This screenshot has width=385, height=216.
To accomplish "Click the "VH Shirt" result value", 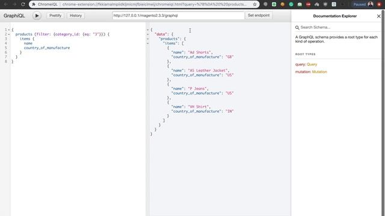I will point(199,107).
